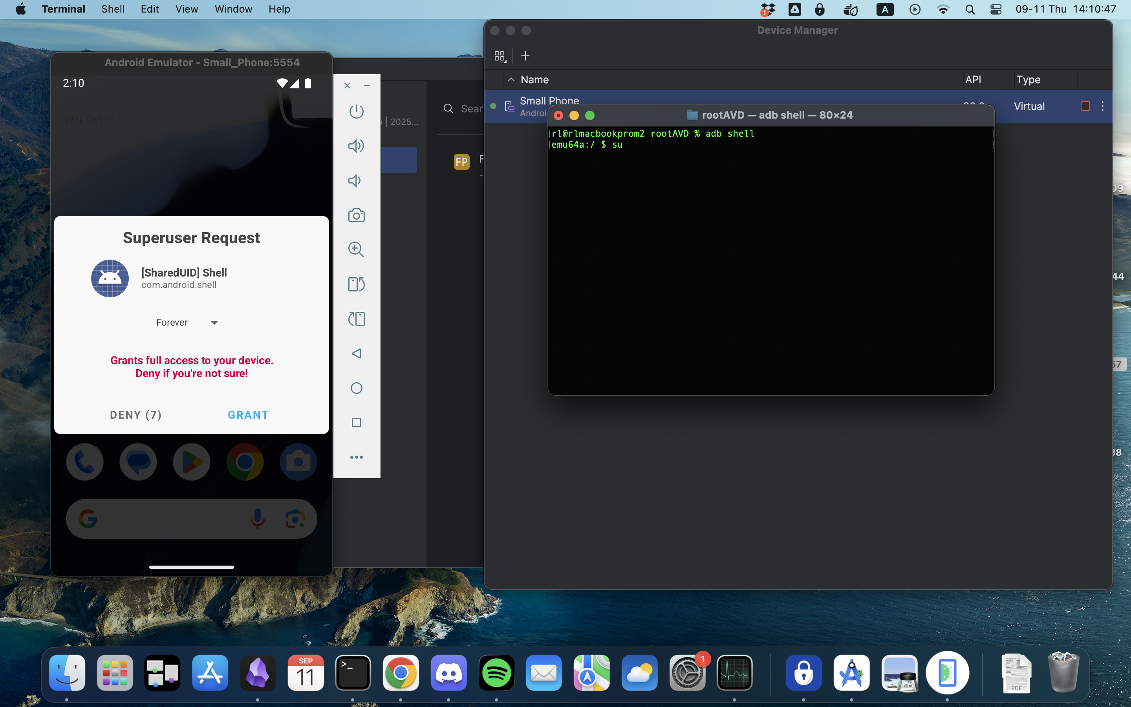Open Spotify from the Dock
1131x707 pixels.
(496, 673)
